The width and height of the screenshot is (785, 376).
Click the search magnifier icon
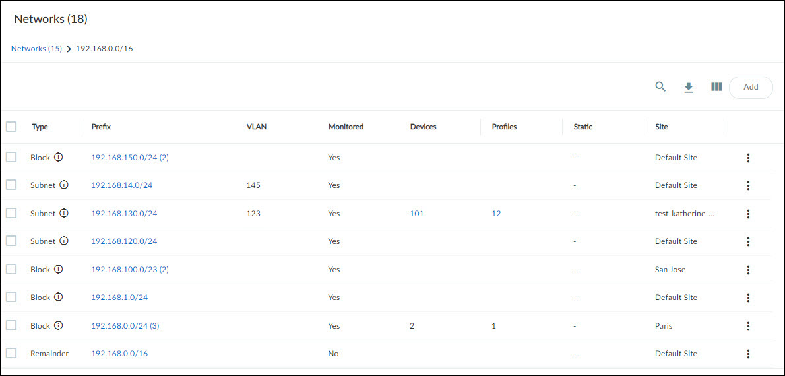tap(660, 86)
